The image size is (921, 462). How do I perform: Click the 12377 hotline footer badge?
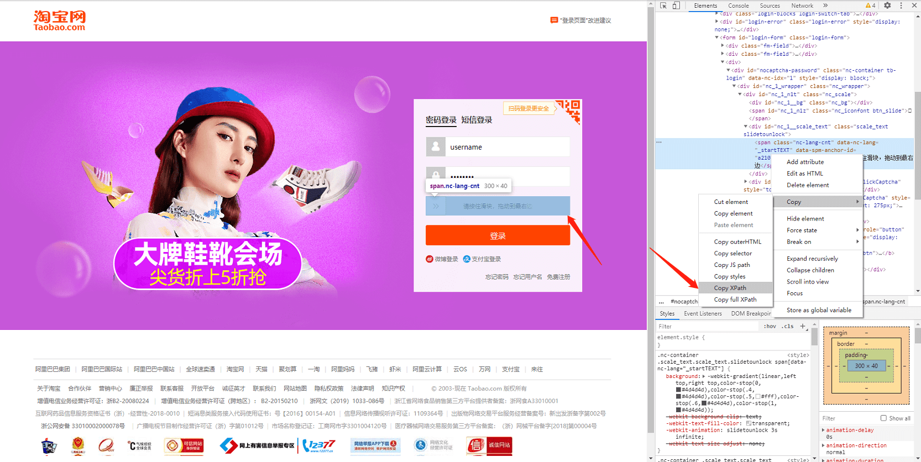point(320,445)
